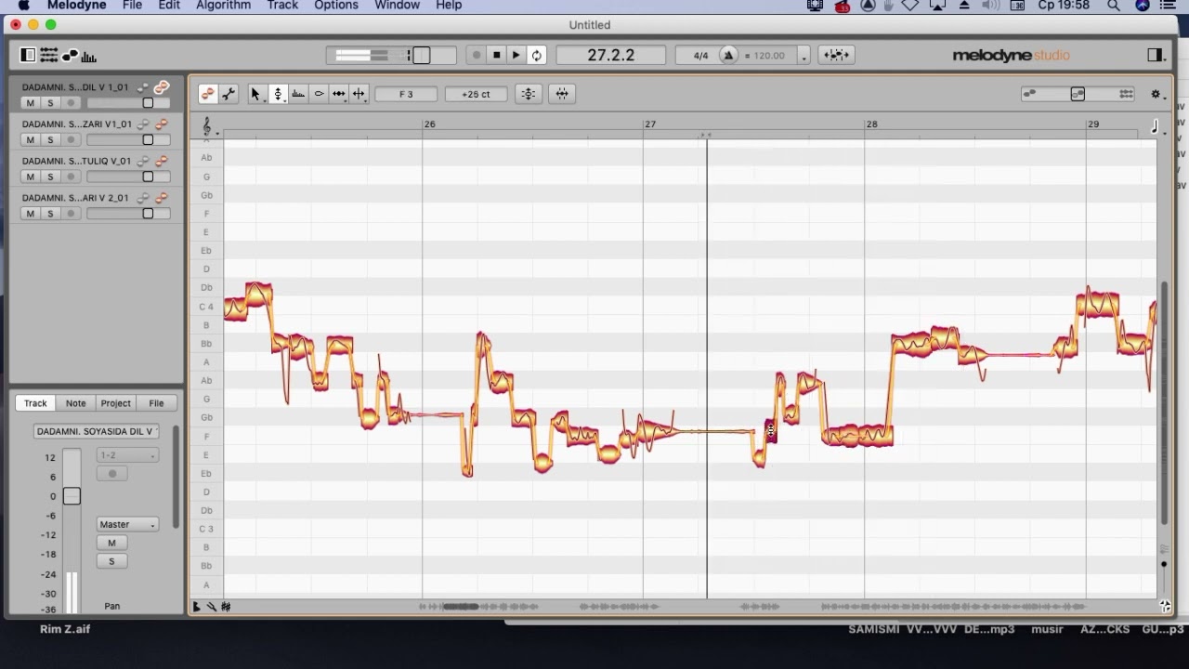The height and width of the screenshot is (669, 1189).
Task: Click the track name field DADAMNI. SOYASIDA DIL V
Action: pos(96,431)
